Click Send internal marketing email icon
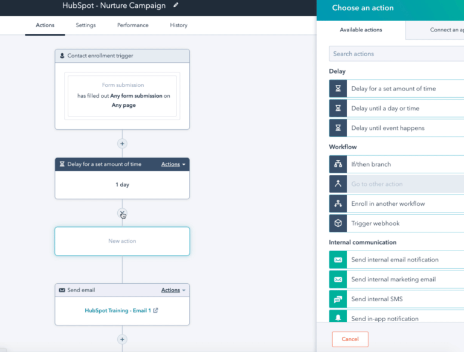Screen dimensions: 464x352 [x=338, y=279]
